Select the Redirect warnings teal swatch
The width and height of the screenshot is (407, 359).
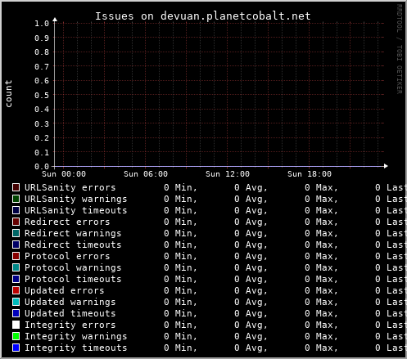[x=16, y=233]
